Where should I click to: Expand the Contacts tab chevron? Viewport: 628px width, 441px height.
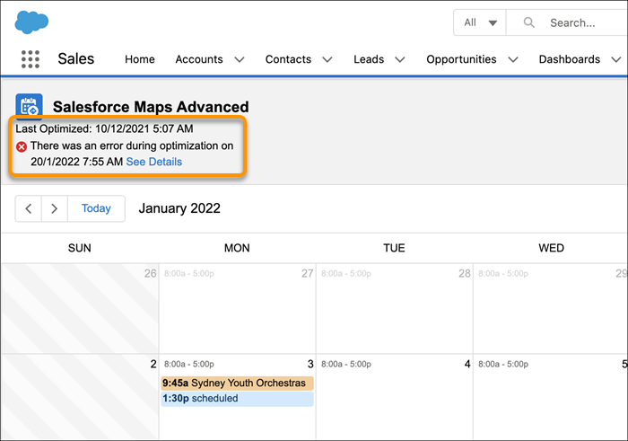327,60
